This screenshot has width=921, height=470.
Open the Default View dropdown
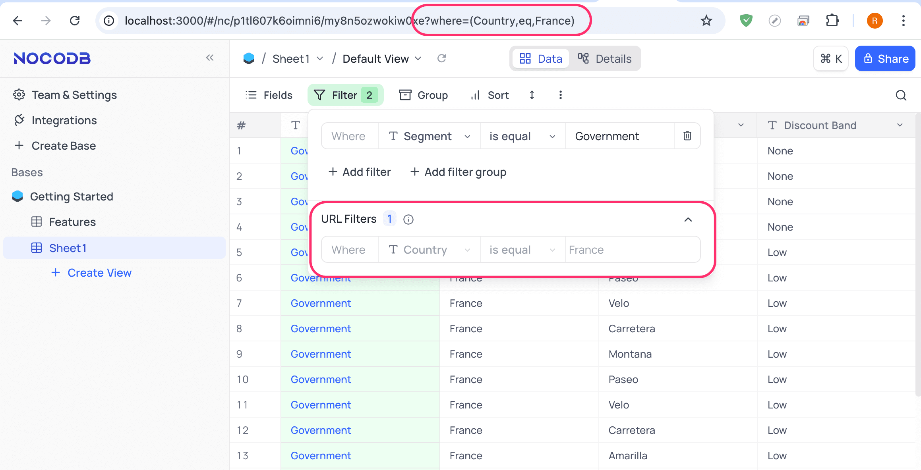tap(418, 58)
